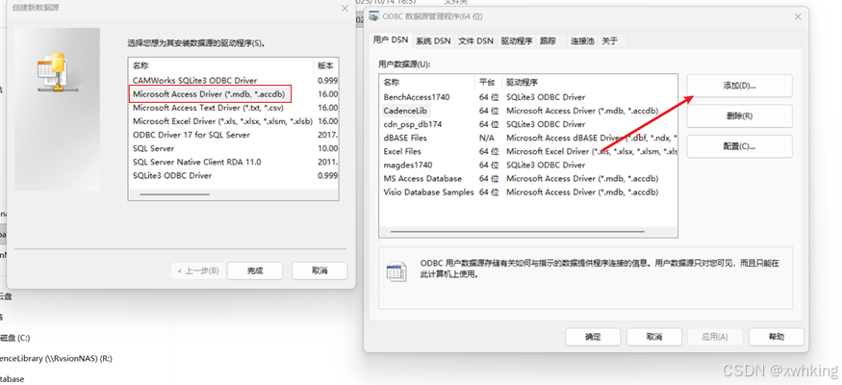Click 完成 in create data source dialog
The image size is (842, 385).
(255, 270)
